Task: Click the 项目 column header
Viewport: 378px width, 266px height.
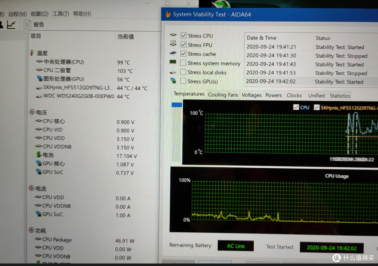Action: [36, 36]
